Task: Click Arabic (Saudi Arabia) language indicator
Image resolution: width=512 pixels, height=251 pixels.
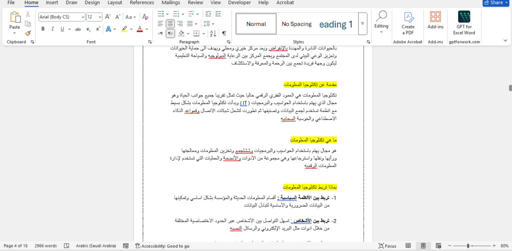Action: [96, 246]
